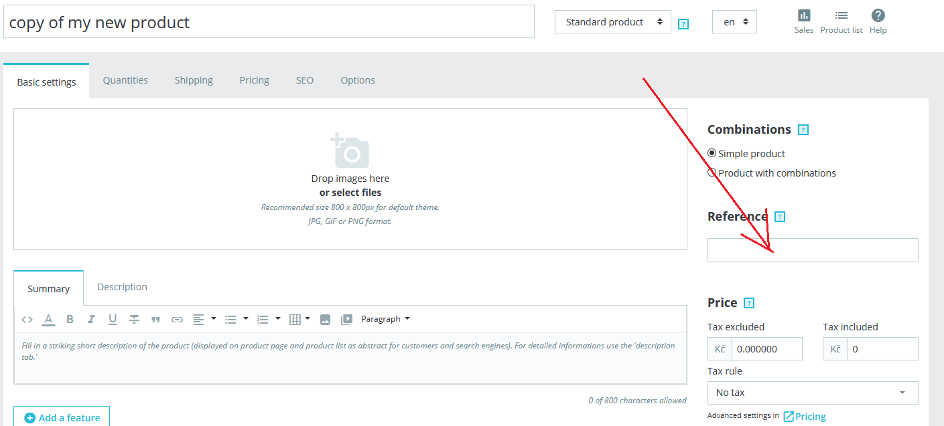Insert a link in the editor

[x=177, y=320]
